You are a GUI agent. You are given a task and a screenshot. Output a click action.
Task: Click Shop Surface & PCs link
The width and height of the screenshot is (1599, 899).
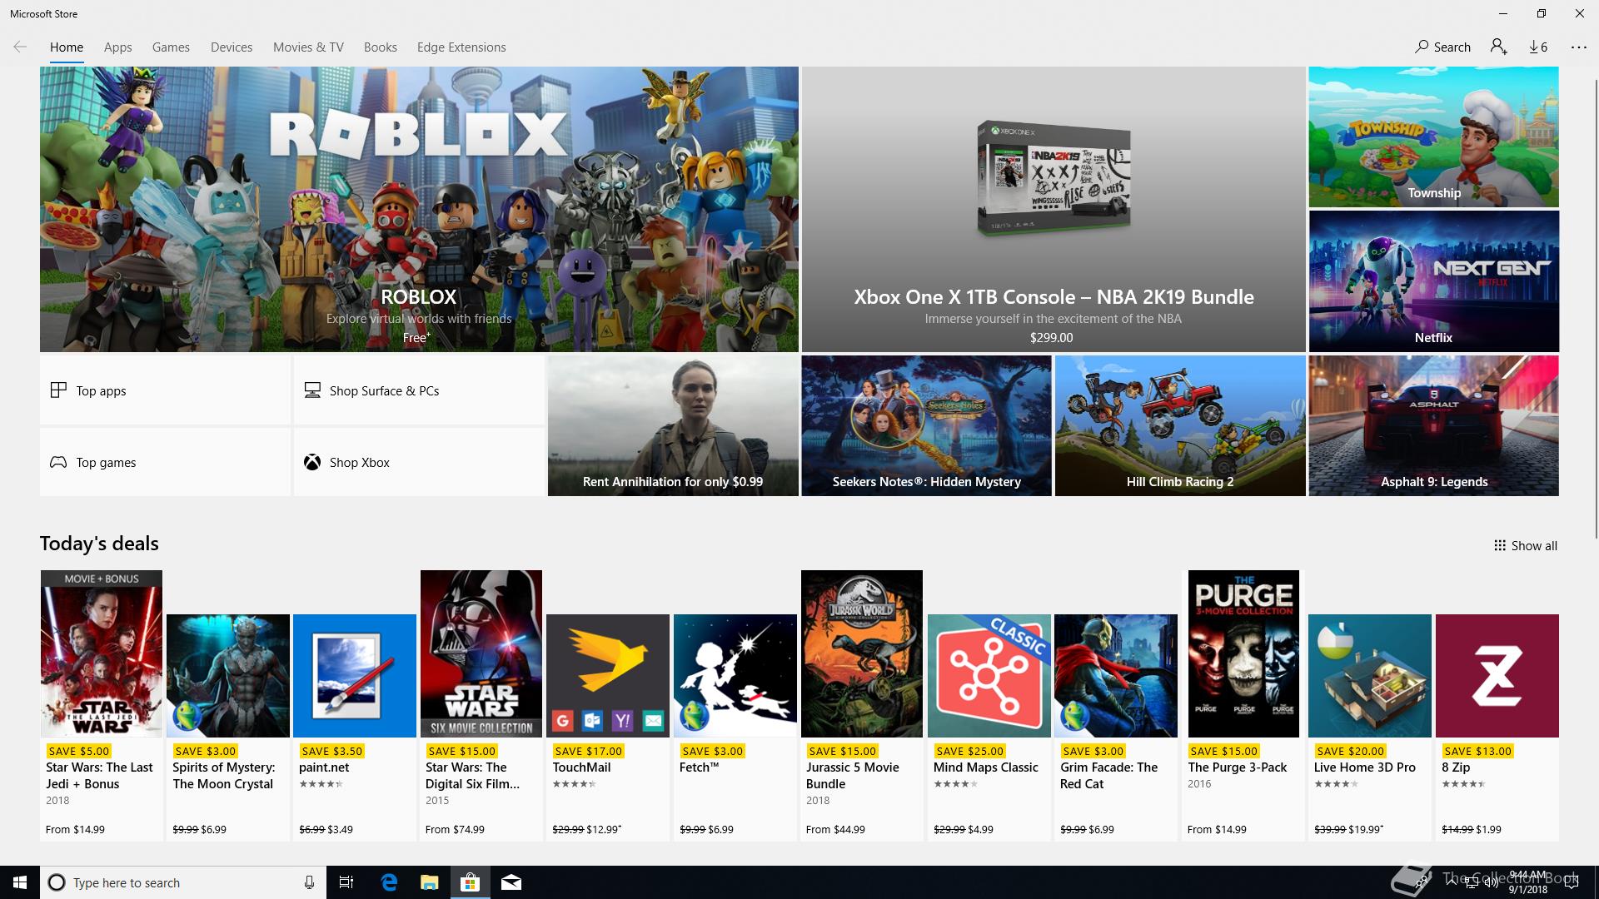click(419, 390)
